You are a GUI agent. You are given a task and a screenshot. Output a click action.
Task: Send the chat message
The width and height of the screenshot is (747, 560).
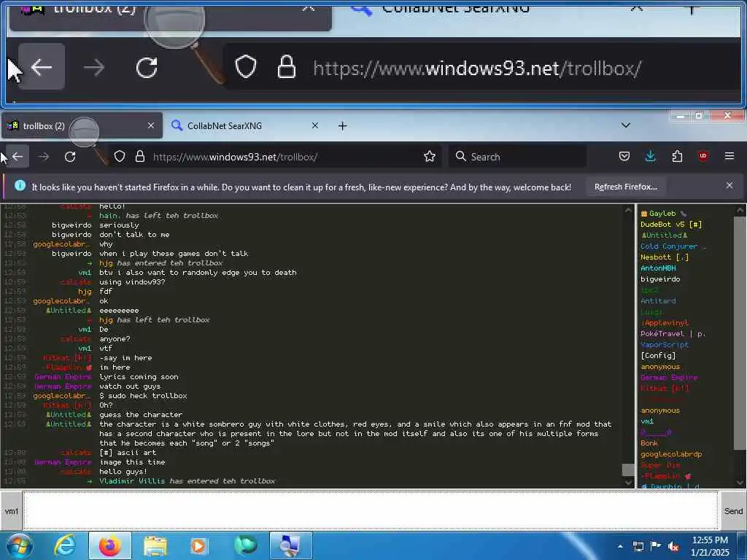(733, 511)
